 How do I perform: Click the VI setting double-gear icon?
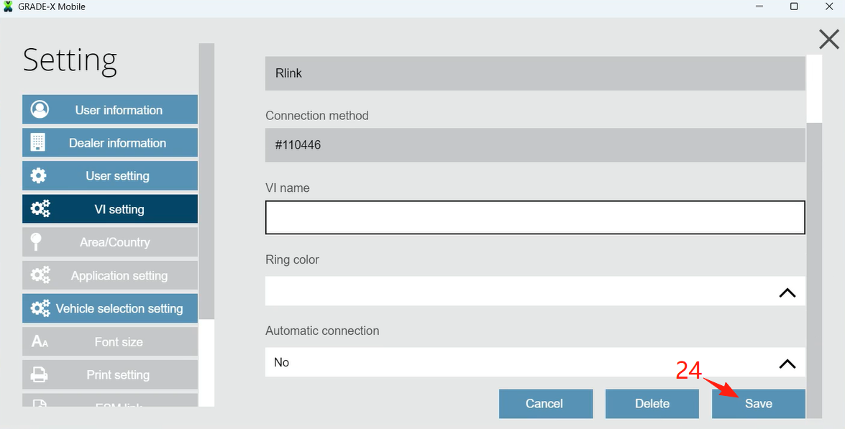click(x=40, y=209)
